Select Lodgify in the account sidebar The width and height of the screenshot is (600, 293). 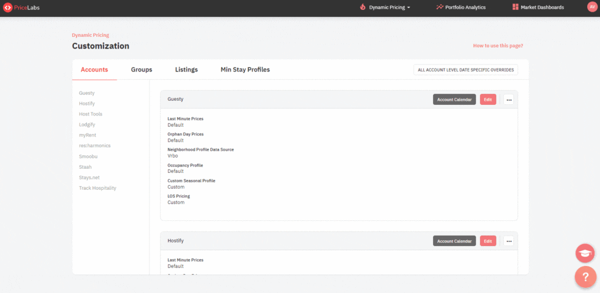(87, 125)
